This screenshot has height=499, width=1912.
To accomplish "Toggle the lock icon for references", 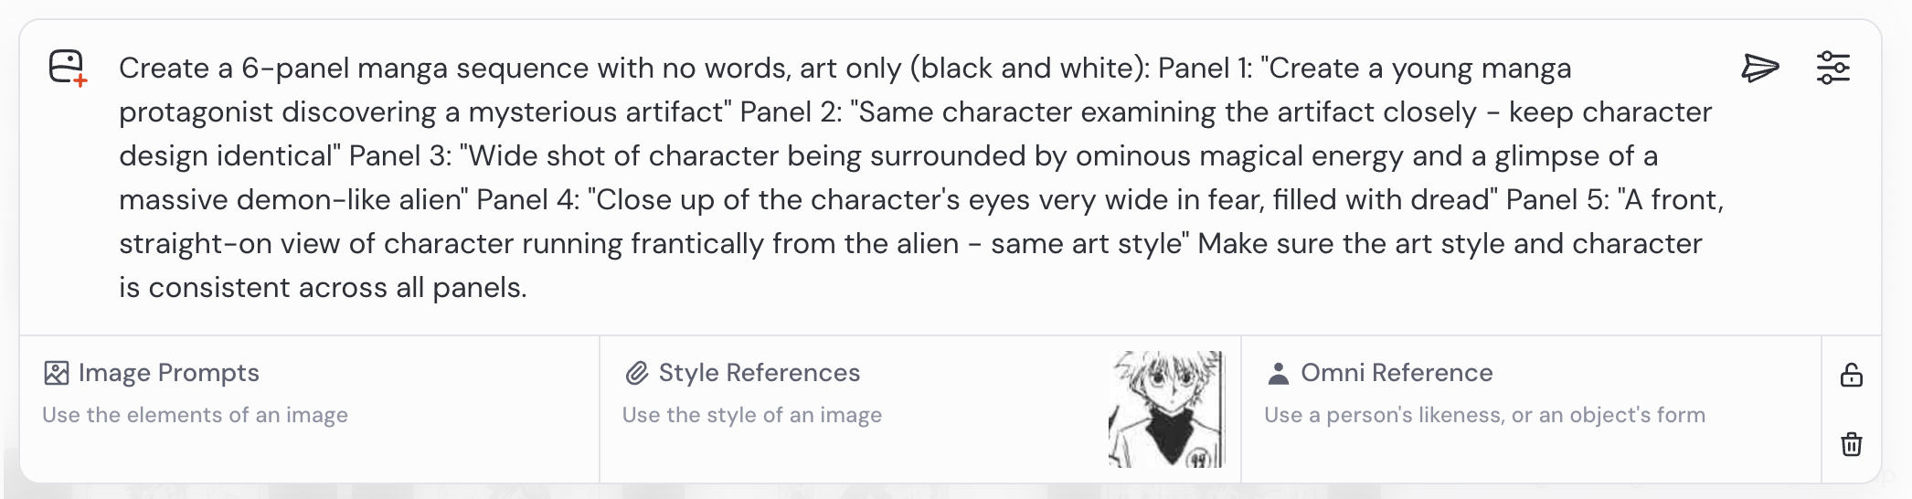I will pos(1851,375).
